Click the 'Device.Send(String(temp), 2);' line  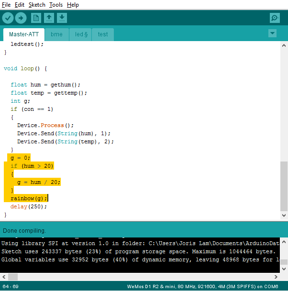(66, 141)
